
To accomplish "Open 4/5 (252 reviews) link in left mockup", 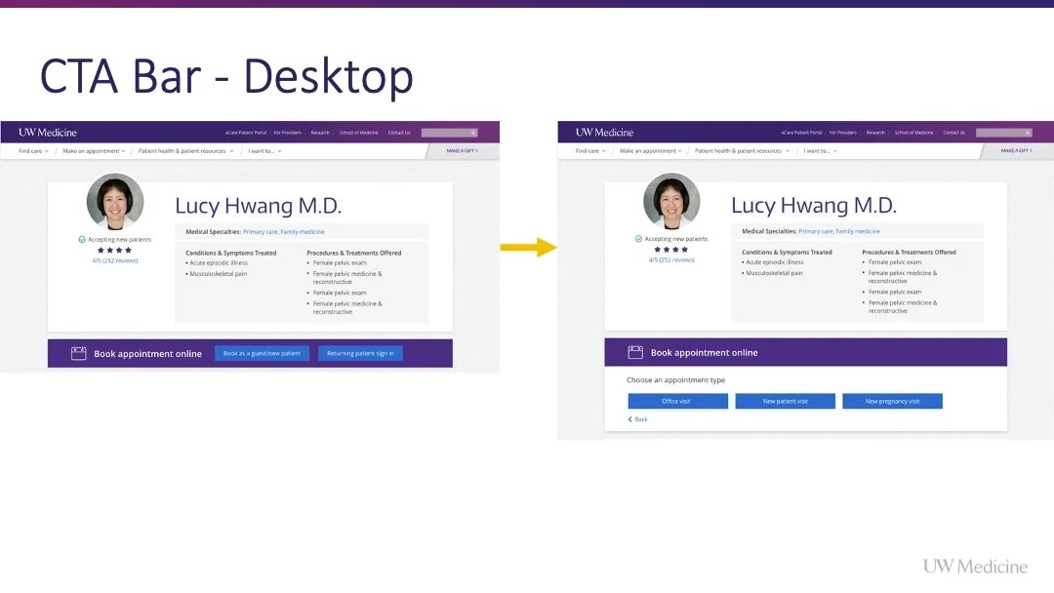I will click(115, 260).
